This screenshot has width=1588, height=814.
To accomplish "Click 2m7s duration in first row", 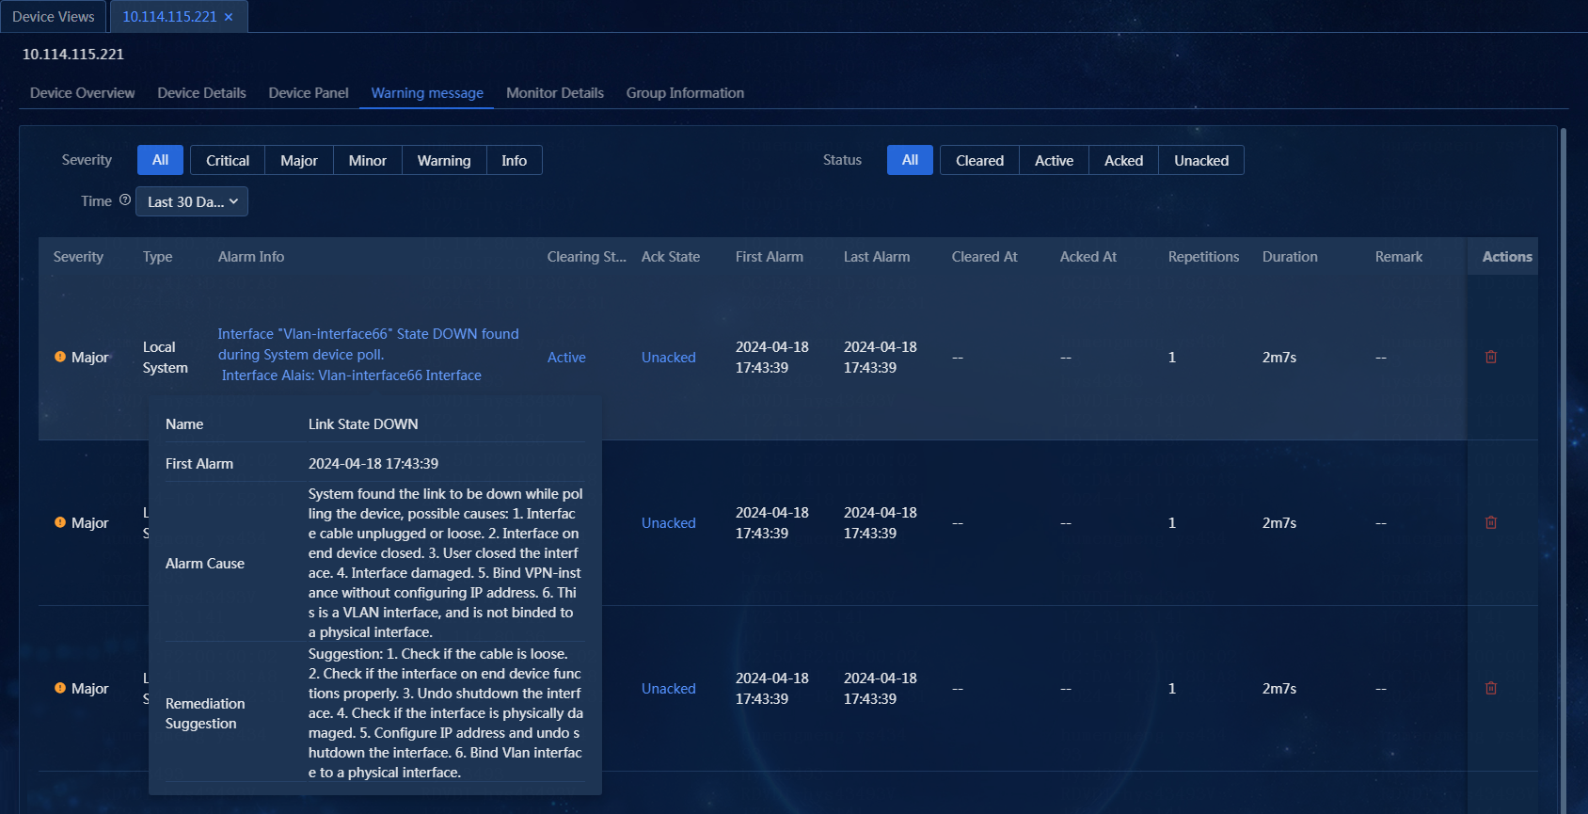I will tap(1279, 357).
